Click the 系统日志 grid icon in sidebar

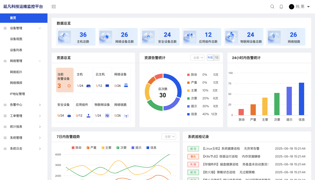click(x=5, y=149)
